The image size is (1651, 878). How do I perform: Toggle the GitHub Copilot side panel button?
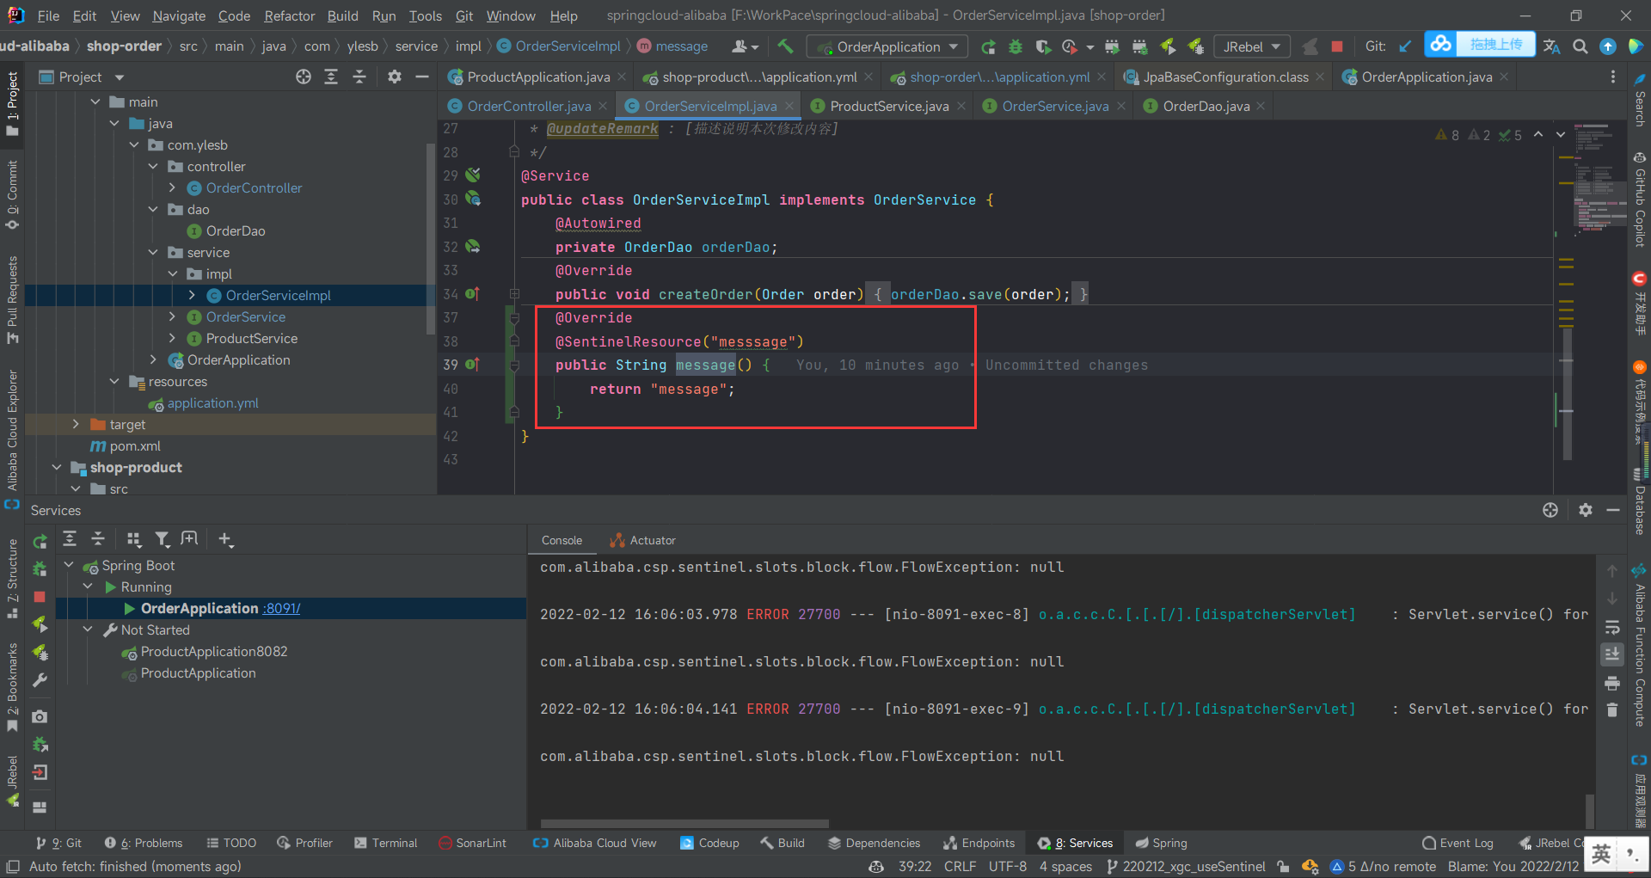pos(1639,200)
